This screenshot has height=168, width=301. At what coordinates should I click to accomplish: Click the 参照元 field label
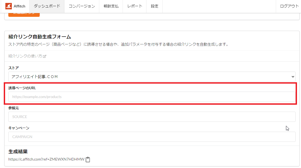(13, 108)
